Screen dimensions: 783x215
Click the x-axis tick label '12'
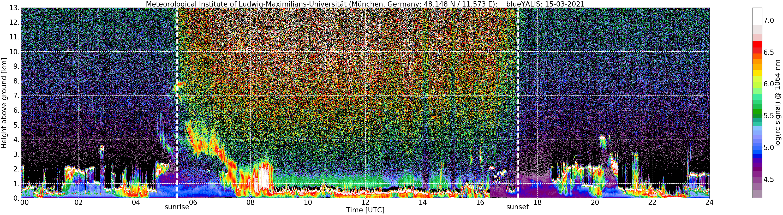[x=365, y=203]
